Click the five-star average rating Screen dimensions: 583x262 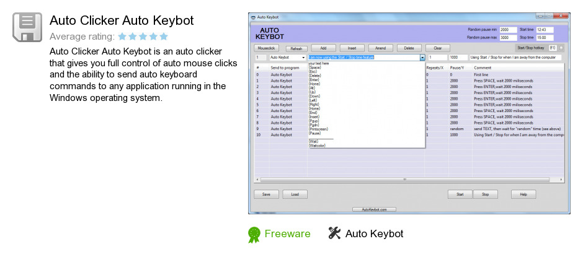(x=143, y=37)
